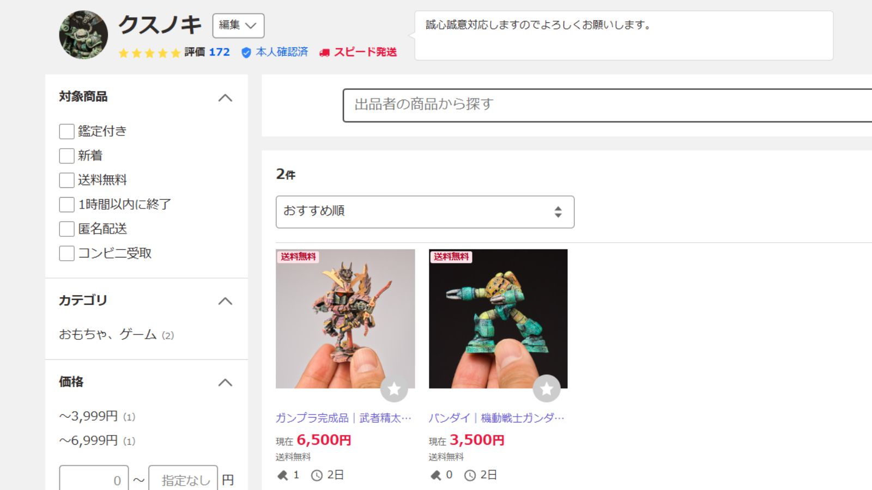
Task: Filter by the ～3,999円 price range
Action: tap(88, 416)
